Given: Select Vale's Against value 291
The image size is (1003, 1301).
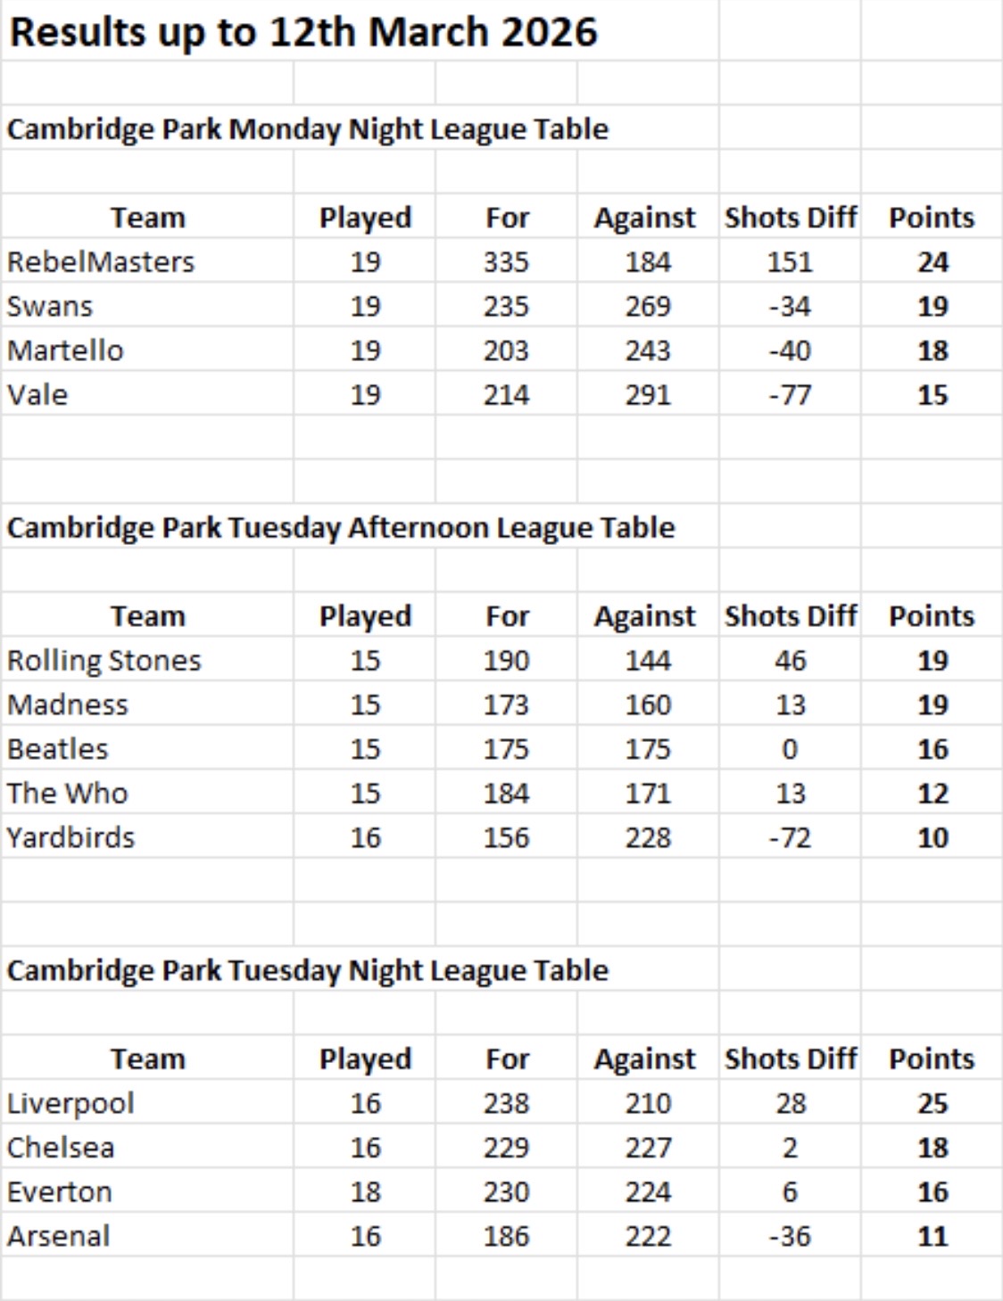Looking at the screenshot, I should [648, 395].
